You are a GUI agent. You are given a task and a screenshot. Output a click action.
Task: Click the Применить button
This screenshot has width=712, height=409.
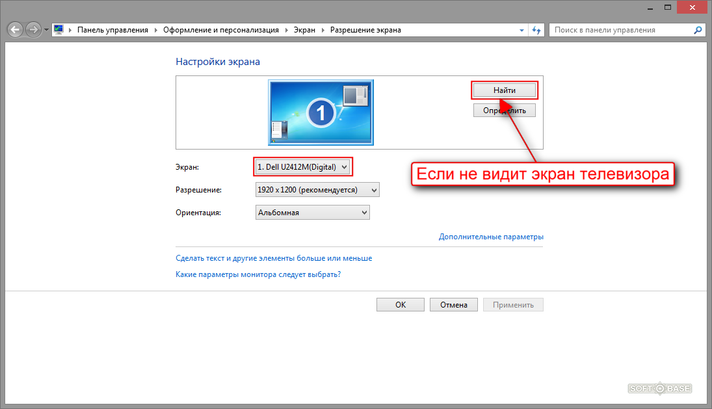pos(513,304)
